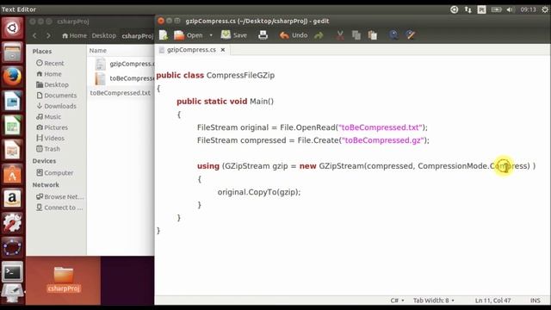551x310 pixels.
Task: Select gzipCompress file in file manager
Action: (125, 64)
